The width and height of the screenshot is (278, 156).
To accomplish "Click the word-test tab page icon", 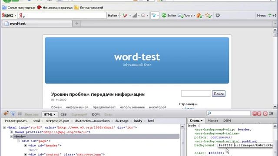I will 7,23.
